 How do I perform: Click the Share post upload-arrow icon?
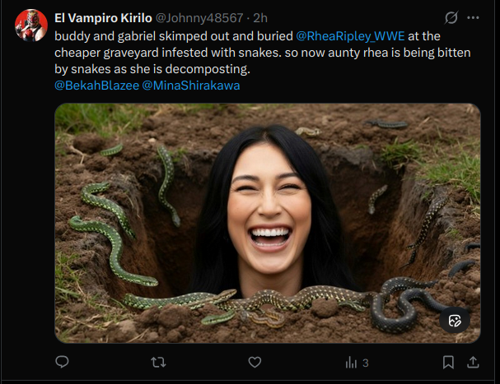(x=473, y=362)
